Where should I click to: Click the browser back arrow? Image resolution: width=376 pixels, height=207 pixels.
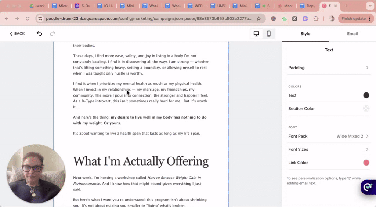pyautogui.click(x=7, y=18)
